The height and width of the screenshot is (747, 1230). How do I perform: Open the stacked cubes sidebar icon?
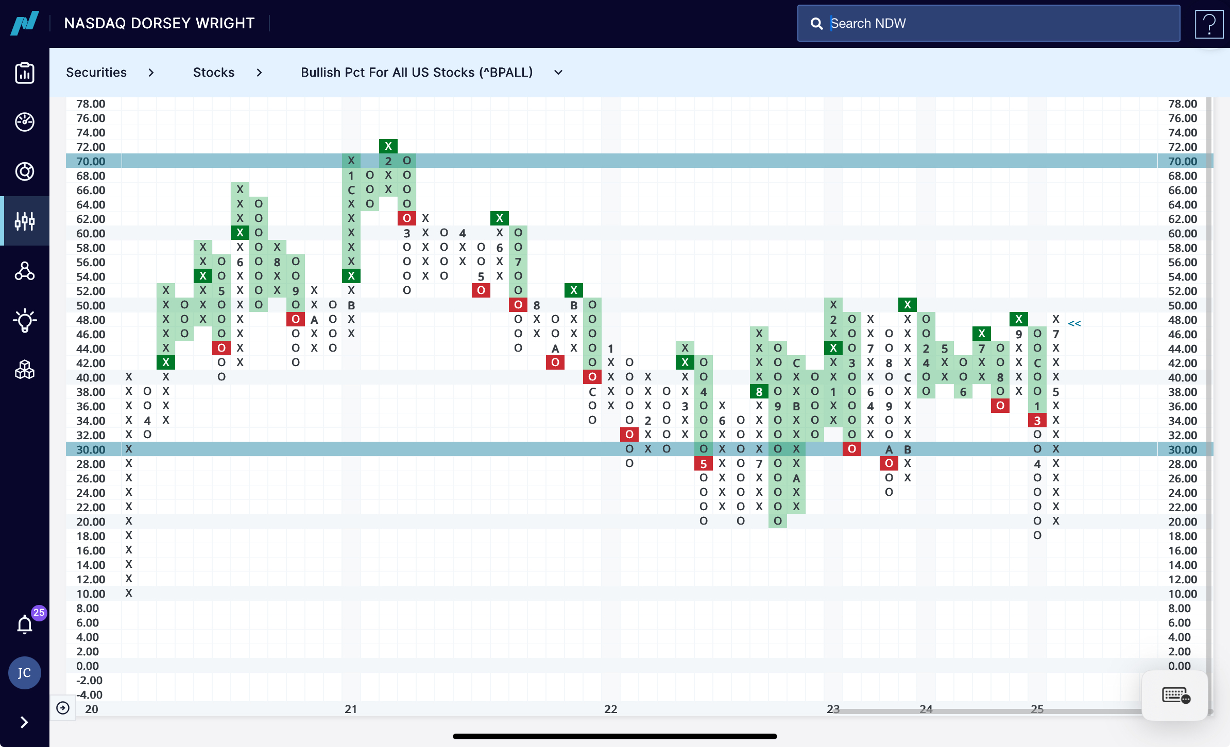click(x=25, y=369)
